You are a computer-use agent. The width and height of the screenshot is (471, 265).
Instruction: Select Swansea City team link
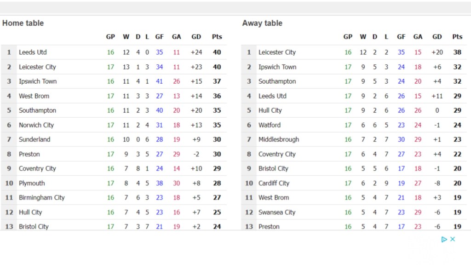pos(277,212)
